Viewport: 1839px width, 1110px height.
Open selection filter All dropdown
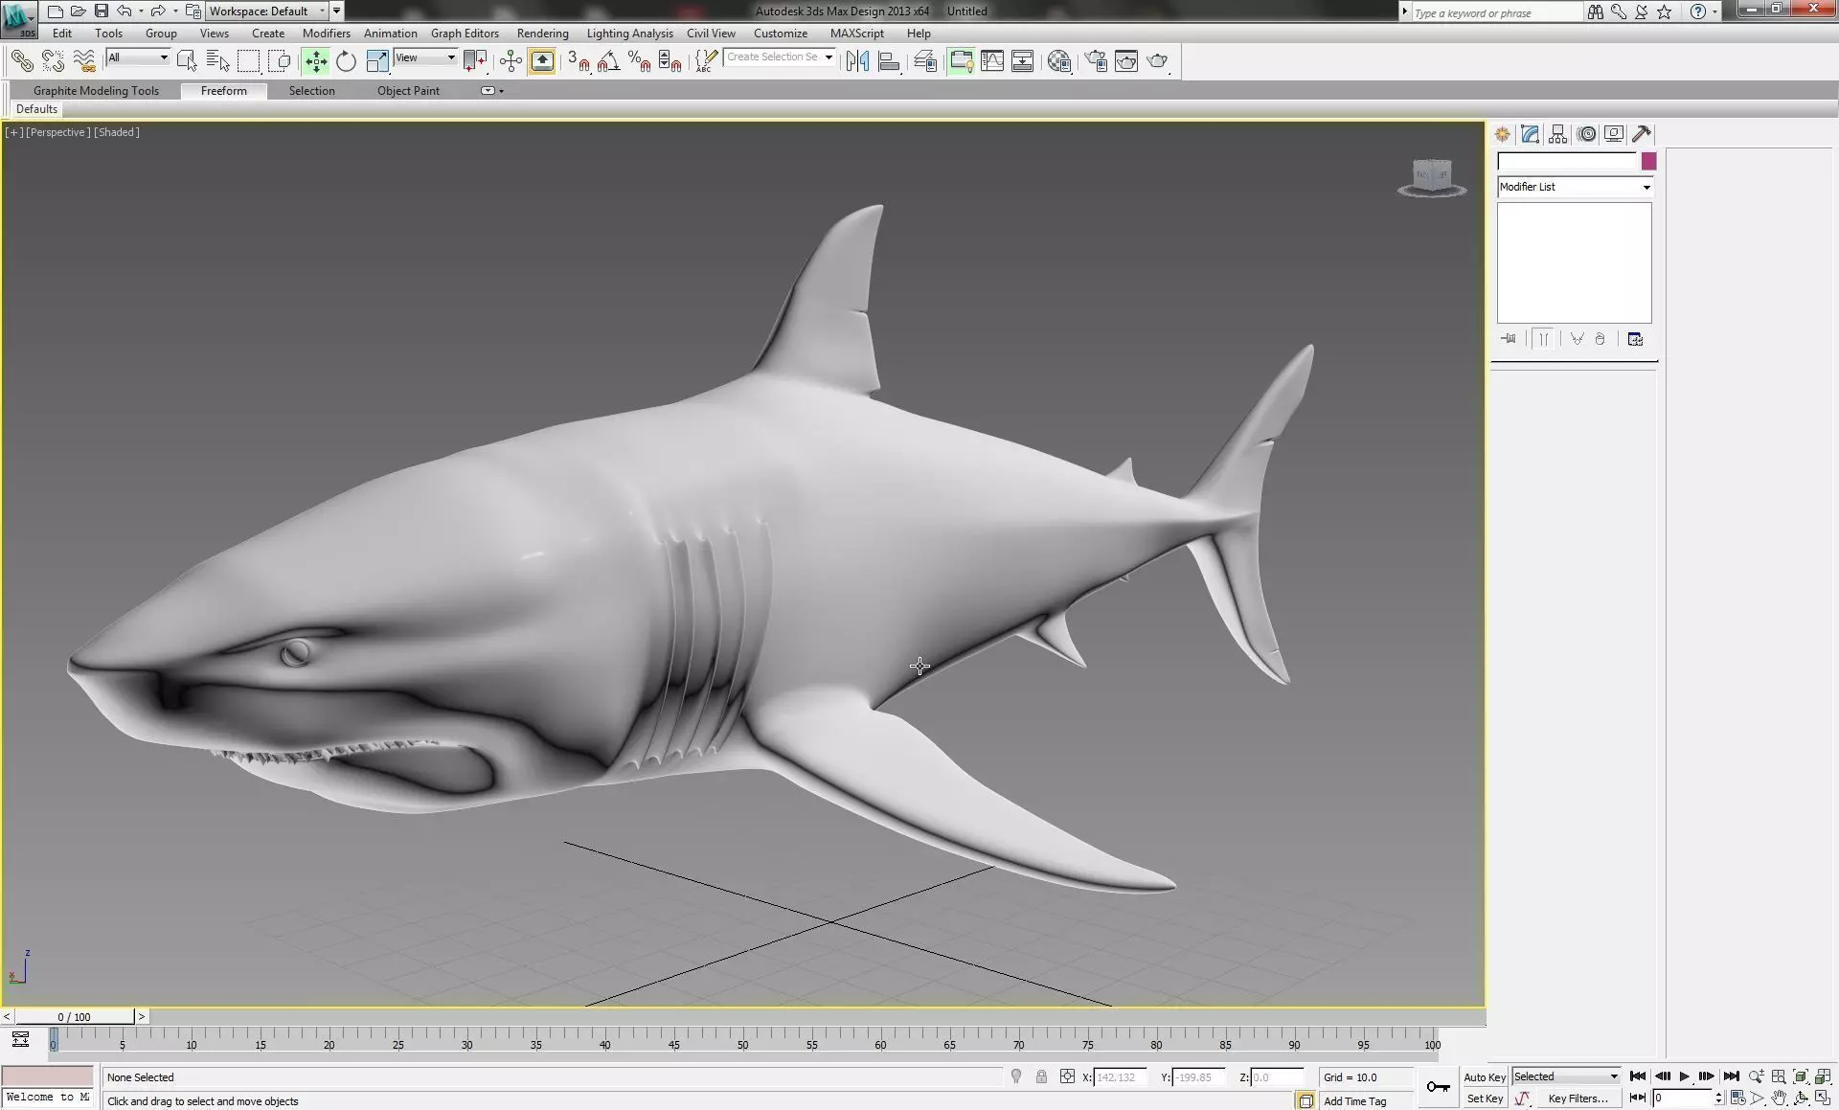[138, 57]
